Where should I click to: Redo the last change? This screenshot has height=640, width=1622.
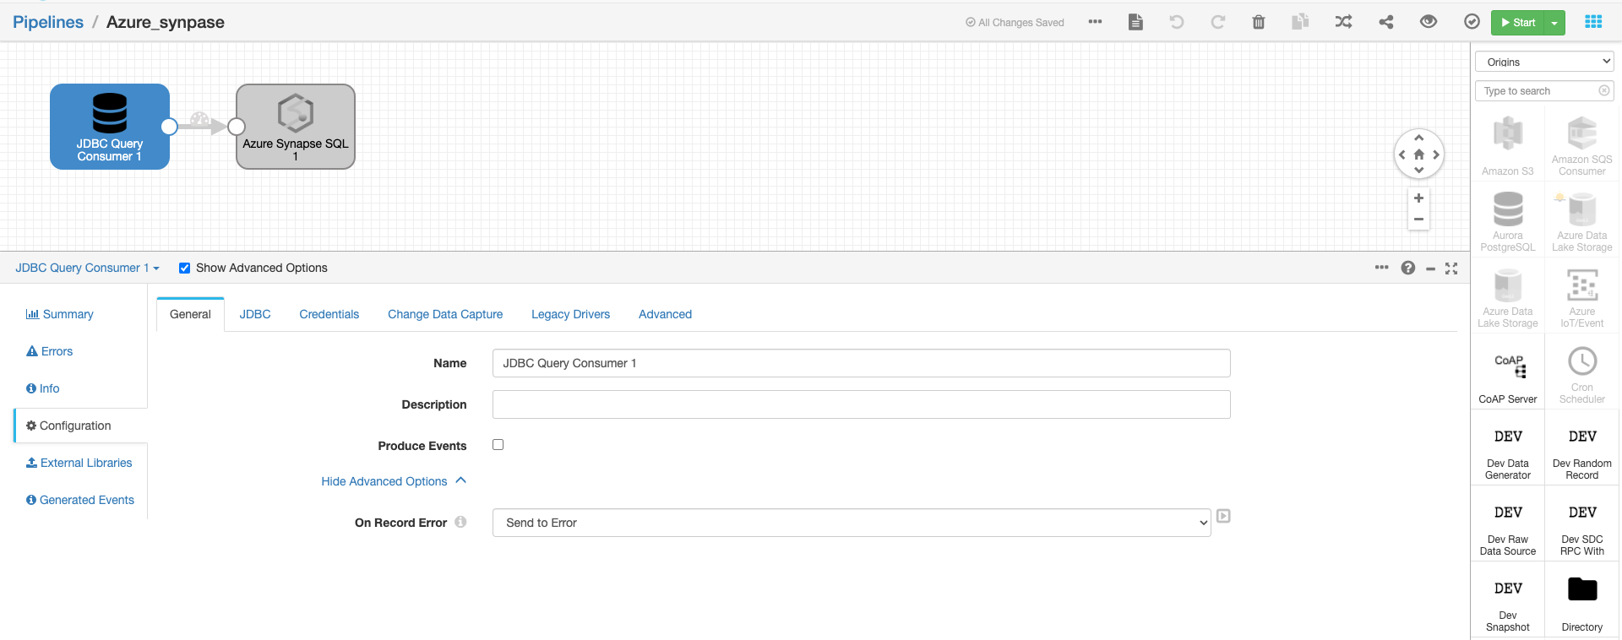pos(1217,22)
